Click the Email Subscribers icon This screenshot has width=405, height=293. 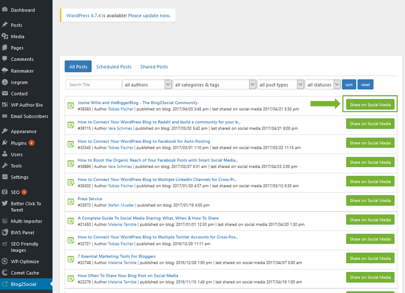4,116
